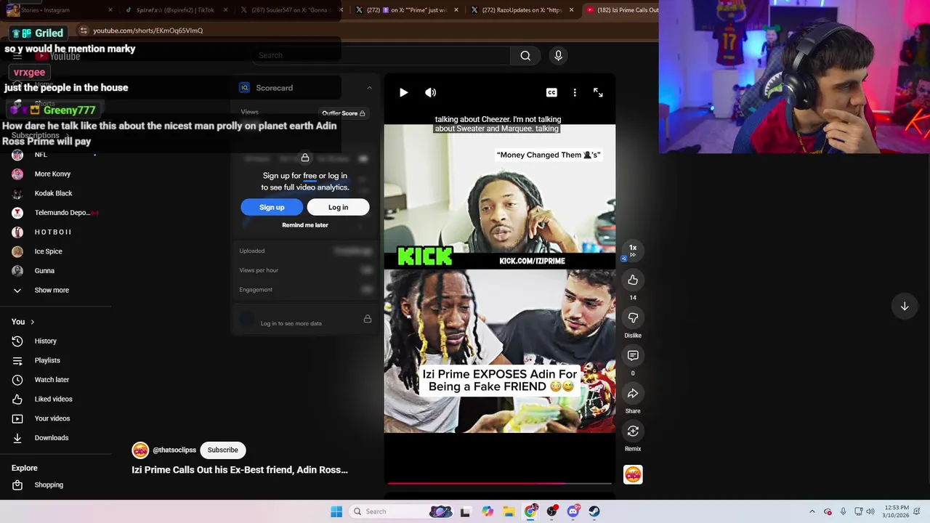Click the Remix icon
930x523 pixels.
click(x=633, y=431)
